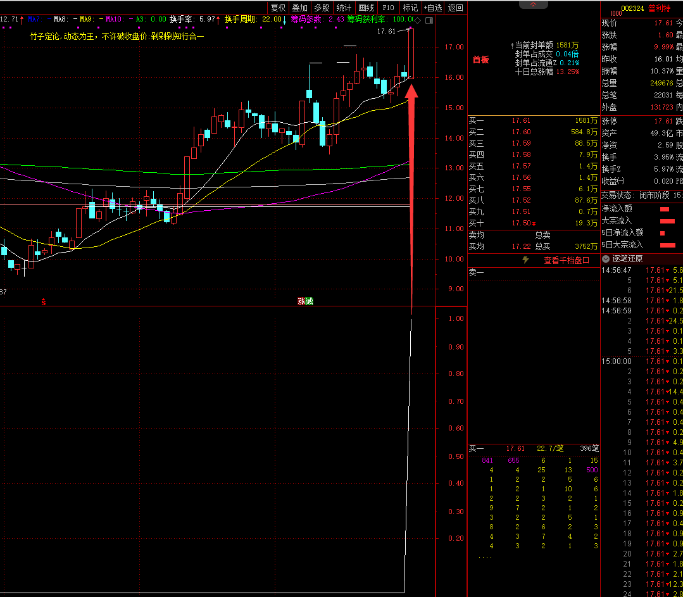Click the 大宗流入 bar indicator
The height and width of the screenshot is (597, 683).
tap(667, 222)
